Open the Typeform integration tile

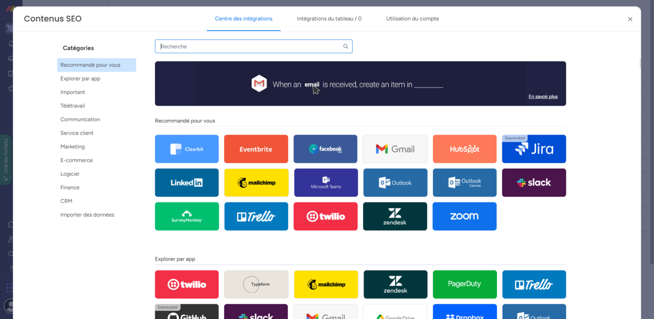(x=256, y=284)
